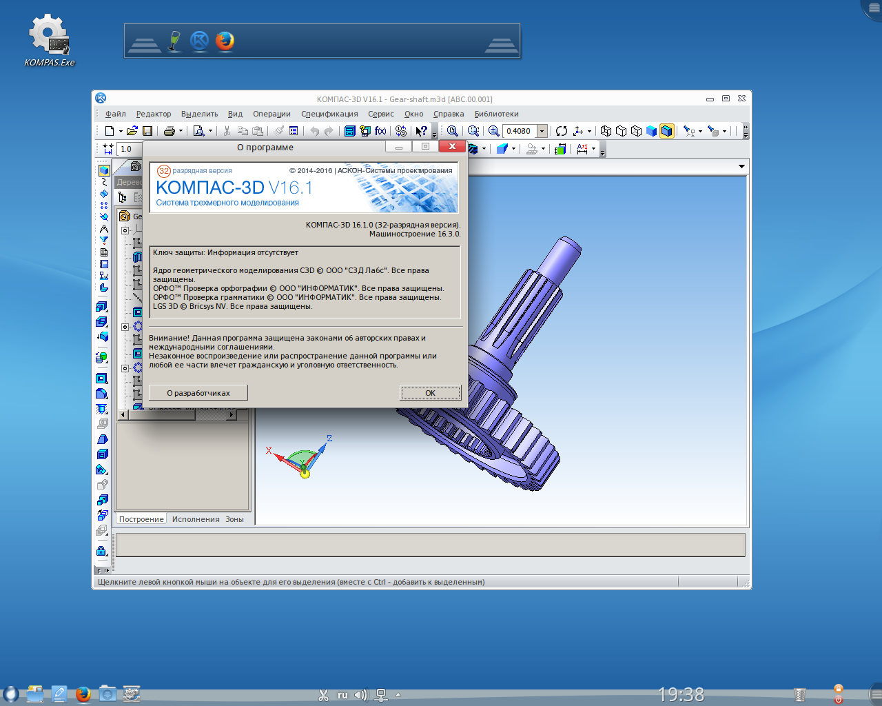Expand the middle tree node with plus box
Viewport: 882px width, 706px height.
(125, 327)
